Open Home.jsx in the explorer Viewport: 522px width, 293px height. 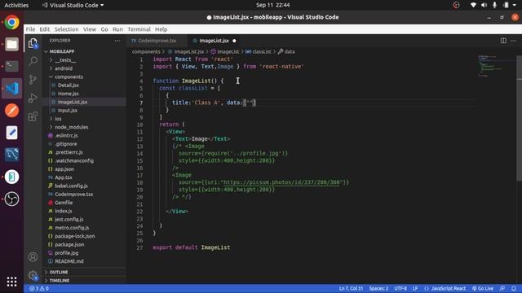click(69, 94)
